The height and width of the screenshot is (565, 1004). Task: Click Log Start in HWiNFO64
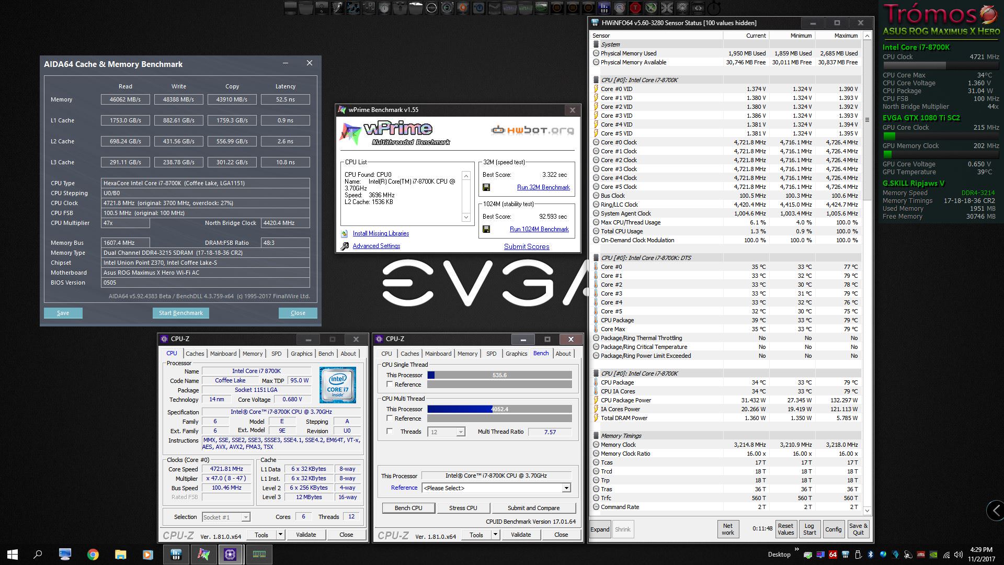(x=809, y=529)
